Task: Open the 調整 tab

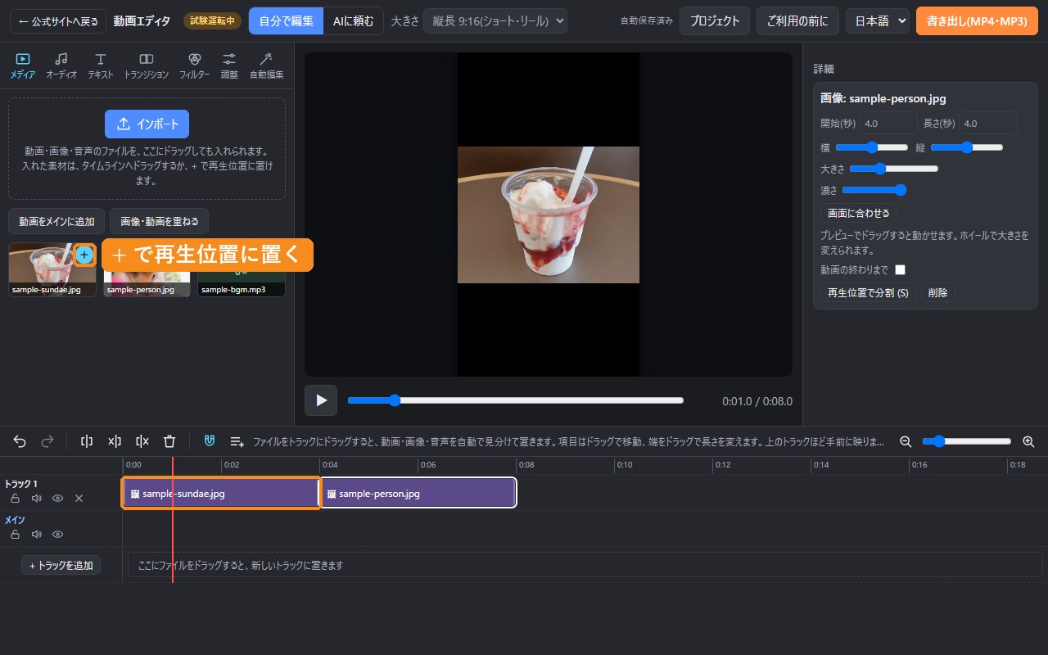Action: coord(229,65)
